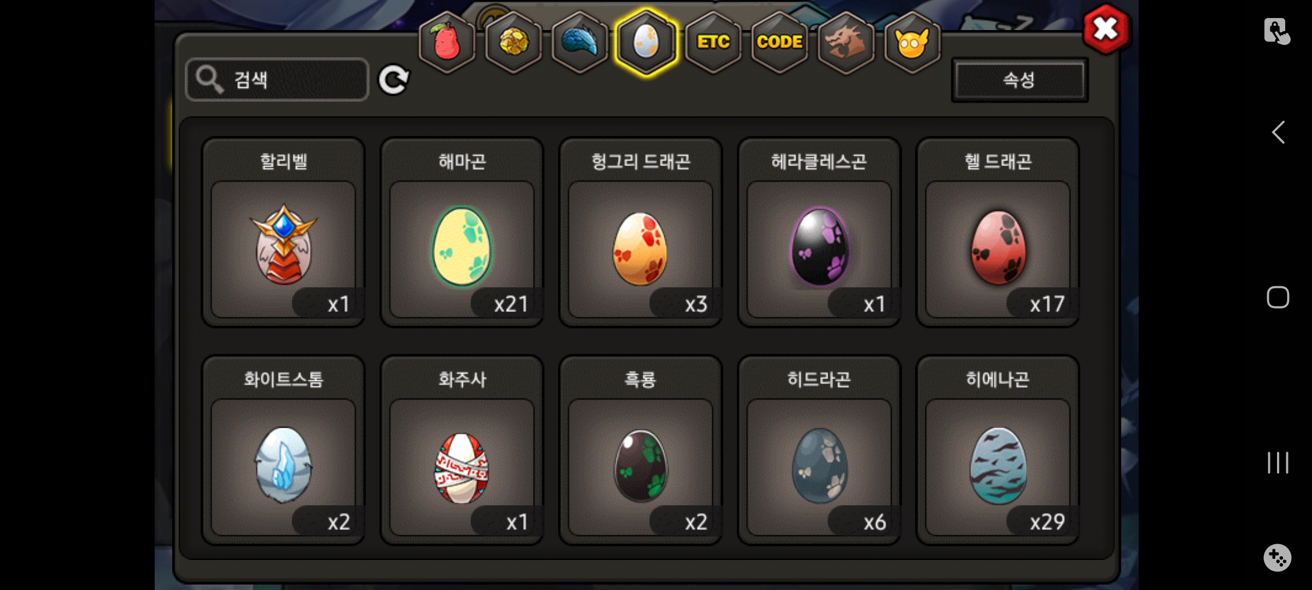Select the 헤라클레스곤 black purple egg

pyautogui.click(x=819, y=232)
